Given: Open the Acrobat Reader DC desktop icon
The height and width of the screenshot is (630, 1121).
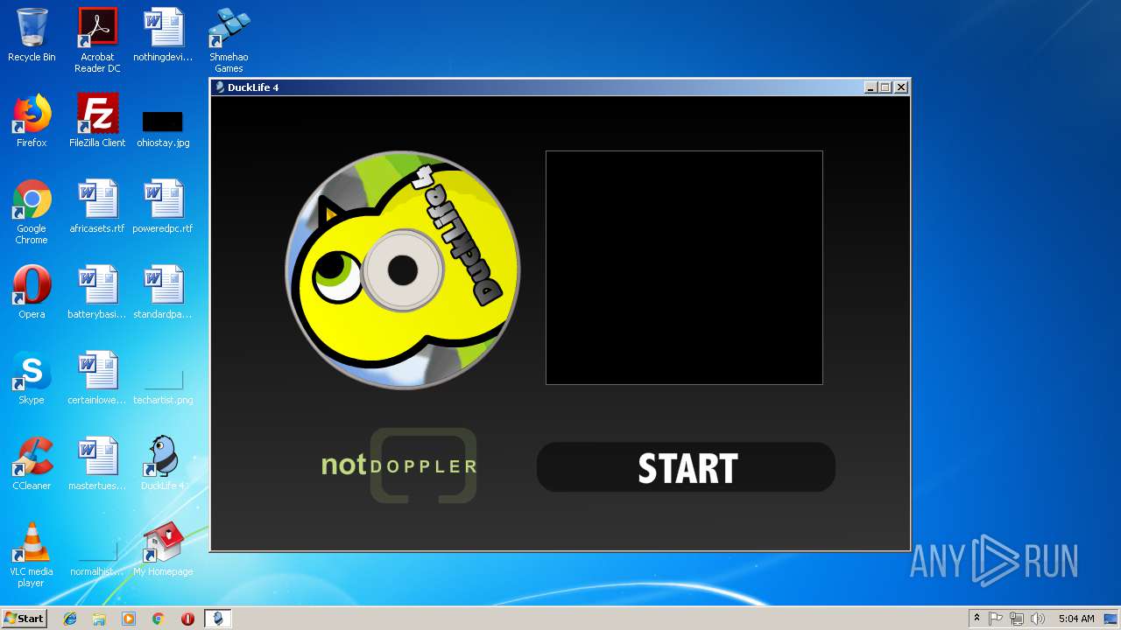Looking at the screenshot, I should click(97, 40).
